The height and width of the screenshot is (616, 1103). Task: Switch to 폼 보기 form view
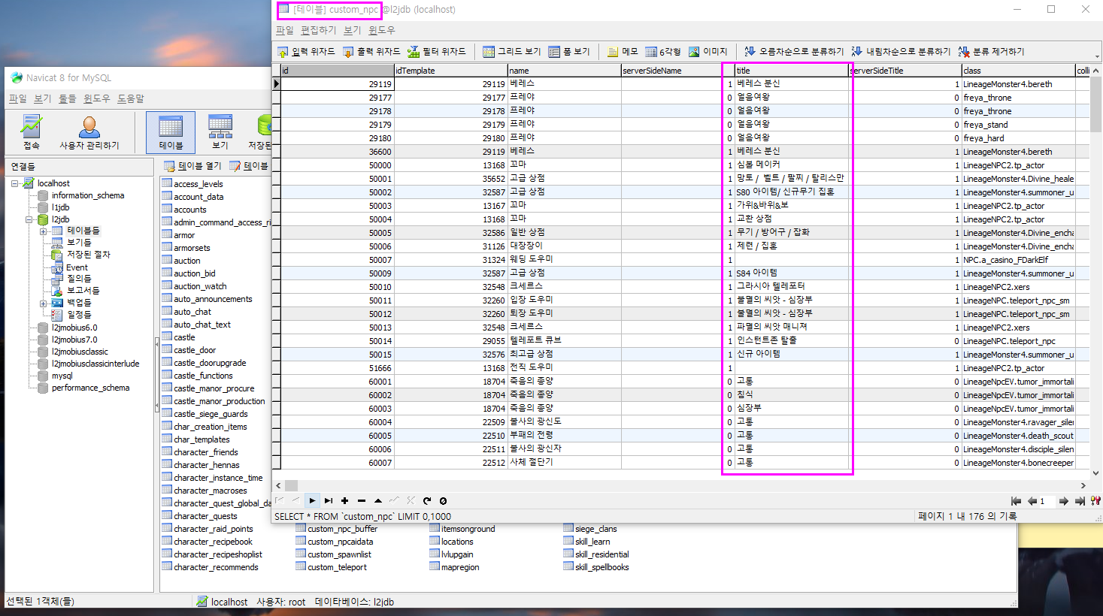click(x=569, y=52)
